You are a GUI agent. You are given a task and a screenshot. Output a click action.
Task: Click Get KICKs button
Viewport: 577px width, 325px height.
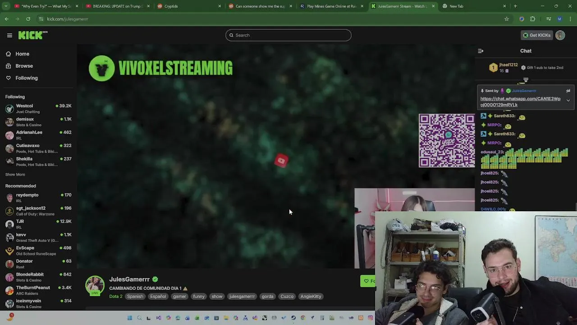pyautogui.click(x=536, y=35)
